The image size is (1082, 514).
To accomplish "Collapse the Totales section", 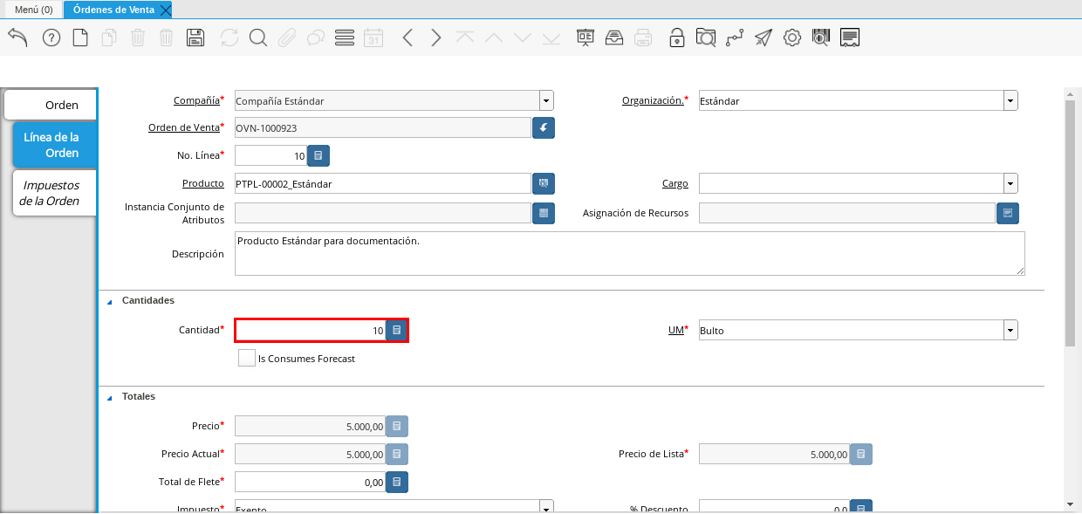I will [x=110, y=397].
